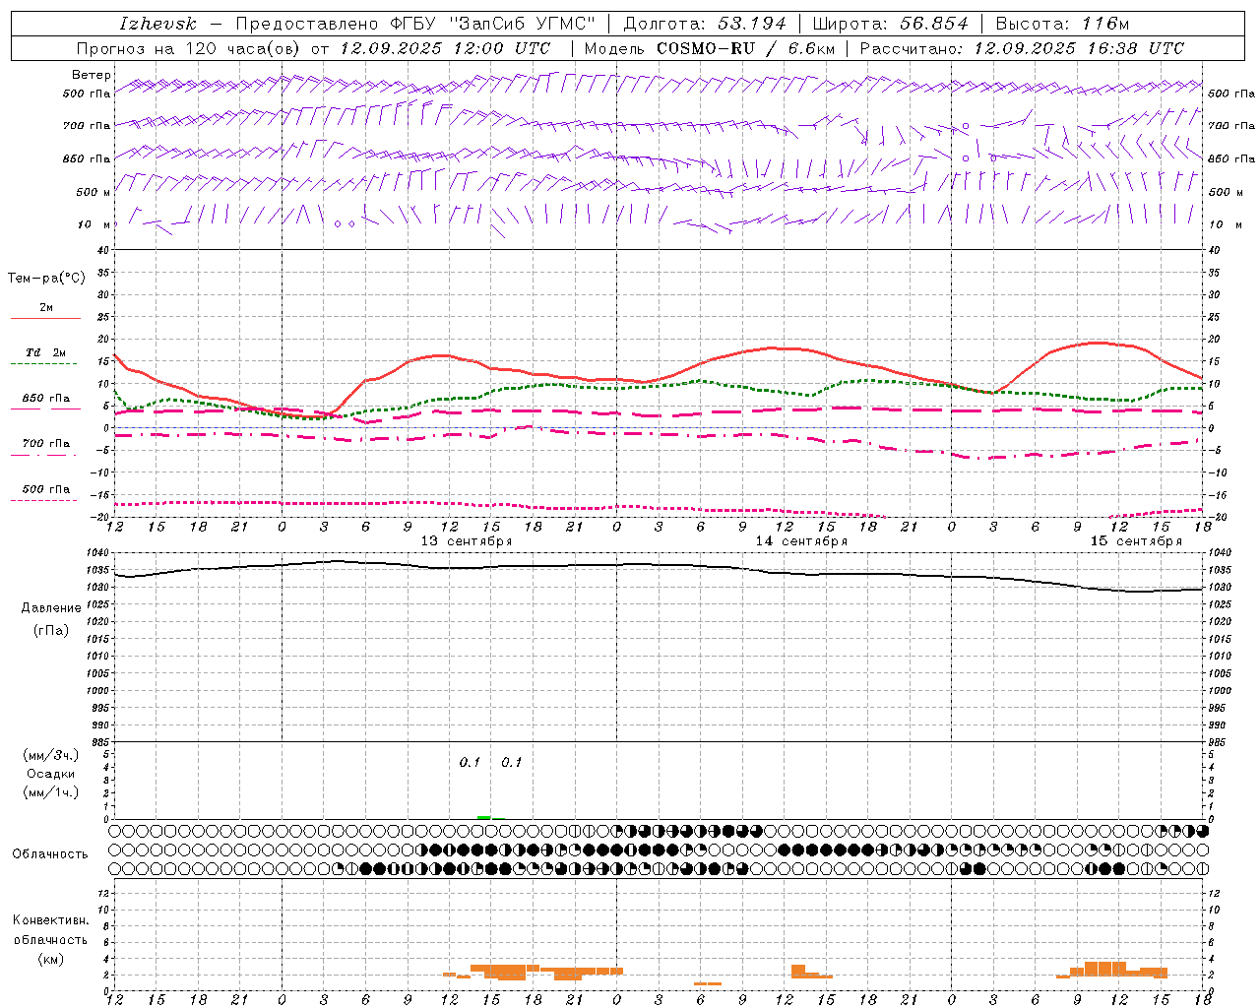
Task: Click the "15 сентября" date label
Action: (x=1136, y=541)
